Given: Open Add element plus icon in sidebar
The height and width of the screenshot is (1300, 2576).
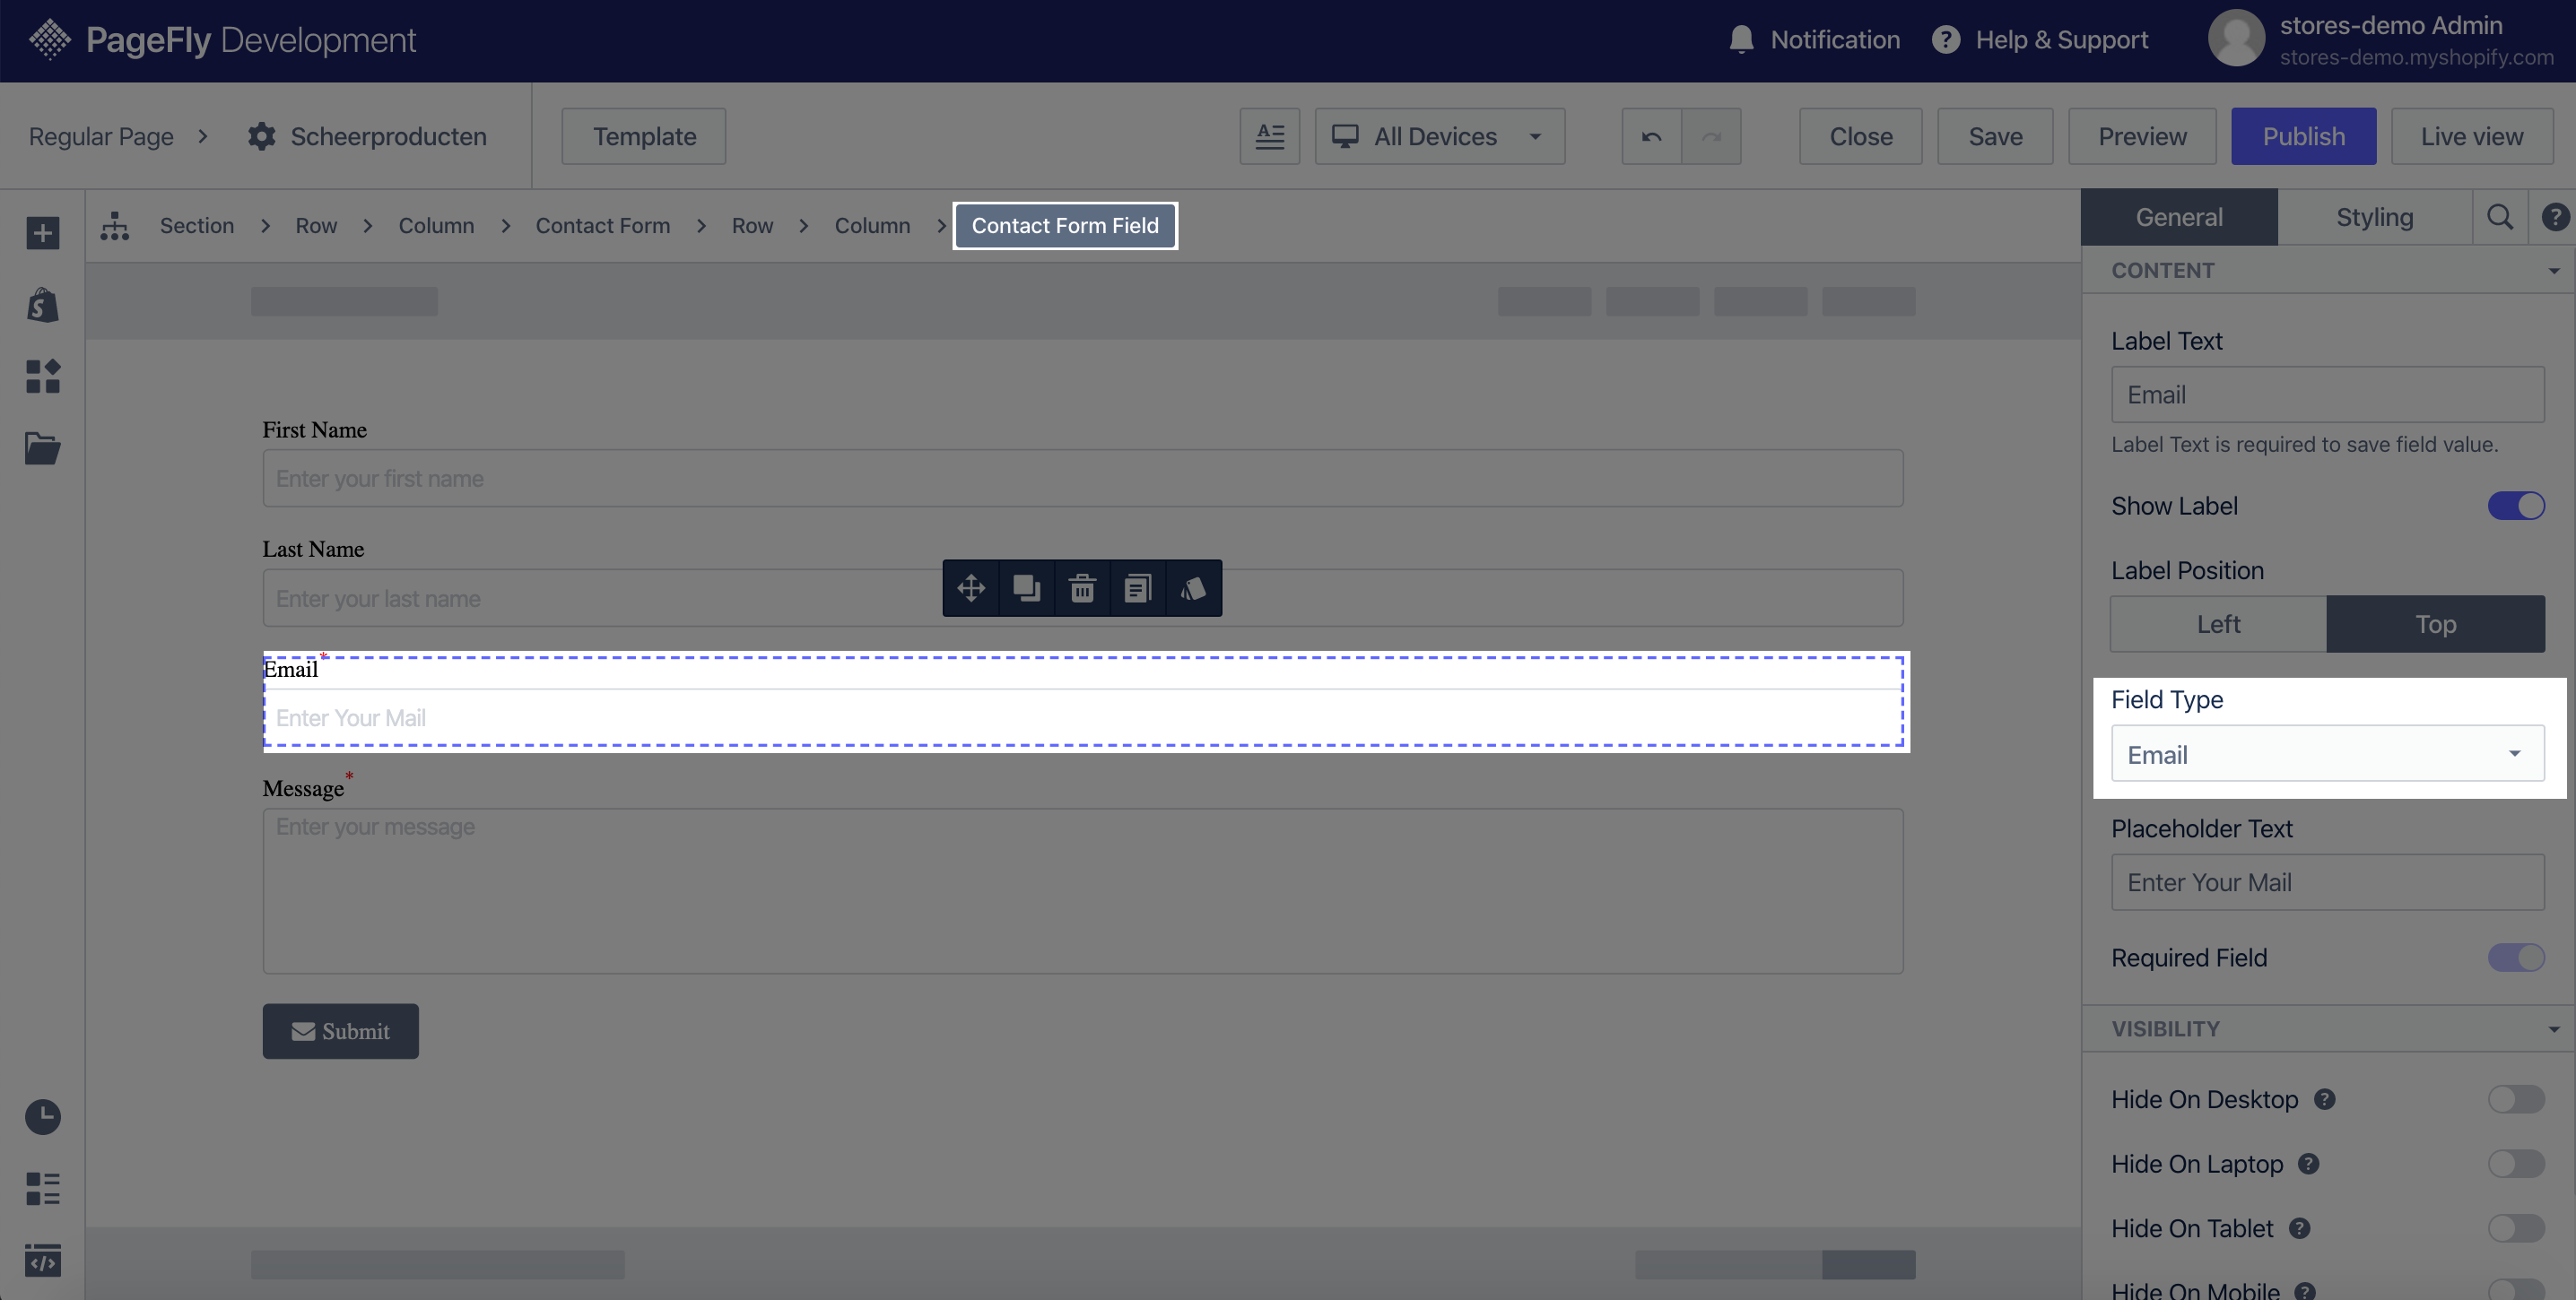Looking at the screenshot, I should (43, 233).
